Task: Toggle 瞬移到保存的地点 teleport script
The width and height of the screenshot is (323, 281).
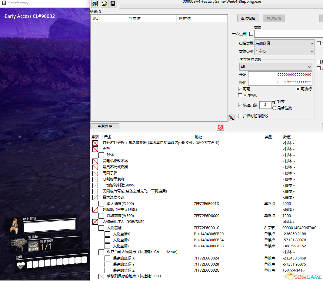Action: coord(101,276)
